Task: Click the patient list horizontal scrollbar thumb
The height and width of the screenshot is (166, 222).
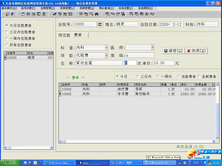Action: pos(9,148)
